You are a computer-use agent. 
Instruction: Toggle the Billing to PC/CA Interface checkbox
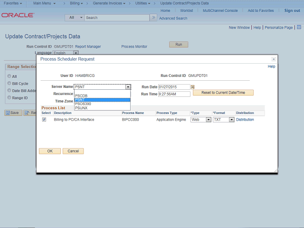44,120
